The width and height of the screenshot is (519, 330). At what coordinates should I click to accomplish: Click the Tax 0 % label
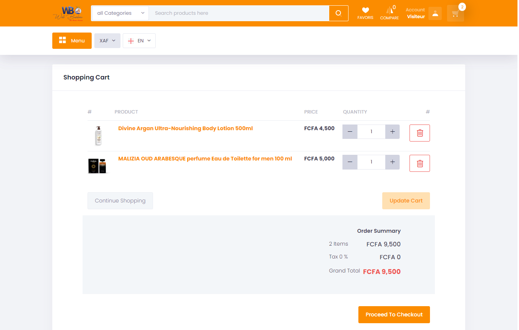point(339,257)
